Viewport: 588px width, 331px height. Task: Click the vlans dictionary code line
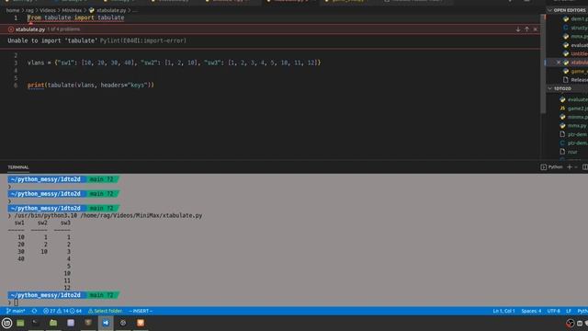[x=174, y=63]
